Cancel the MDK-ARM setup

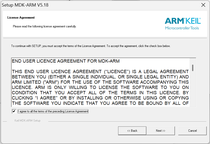(192, 131)
